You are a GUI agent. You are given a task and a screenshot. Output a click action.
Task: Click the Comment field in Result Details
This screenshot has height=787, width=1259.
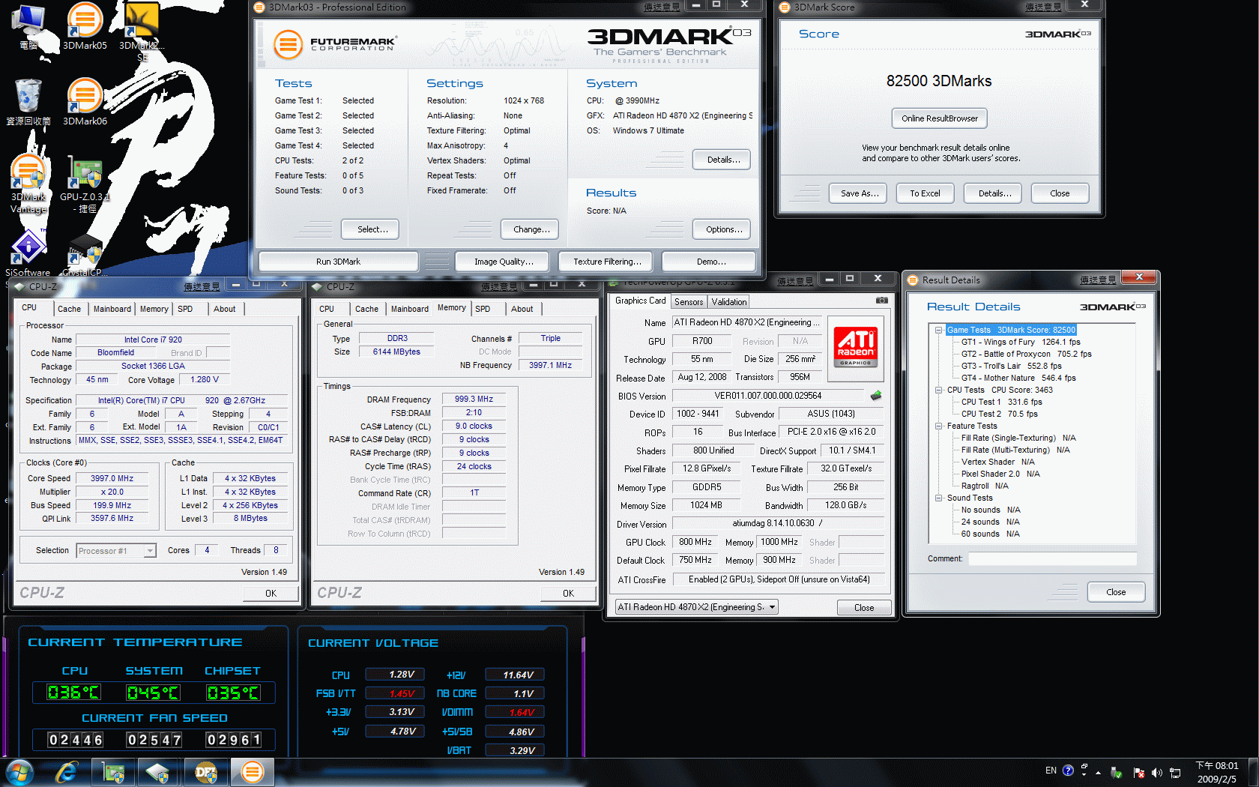tap(1052, 558)
